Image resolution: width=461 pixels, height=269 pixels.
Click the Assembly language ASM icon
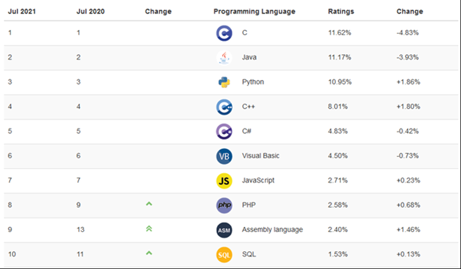(x=224, y=230)
